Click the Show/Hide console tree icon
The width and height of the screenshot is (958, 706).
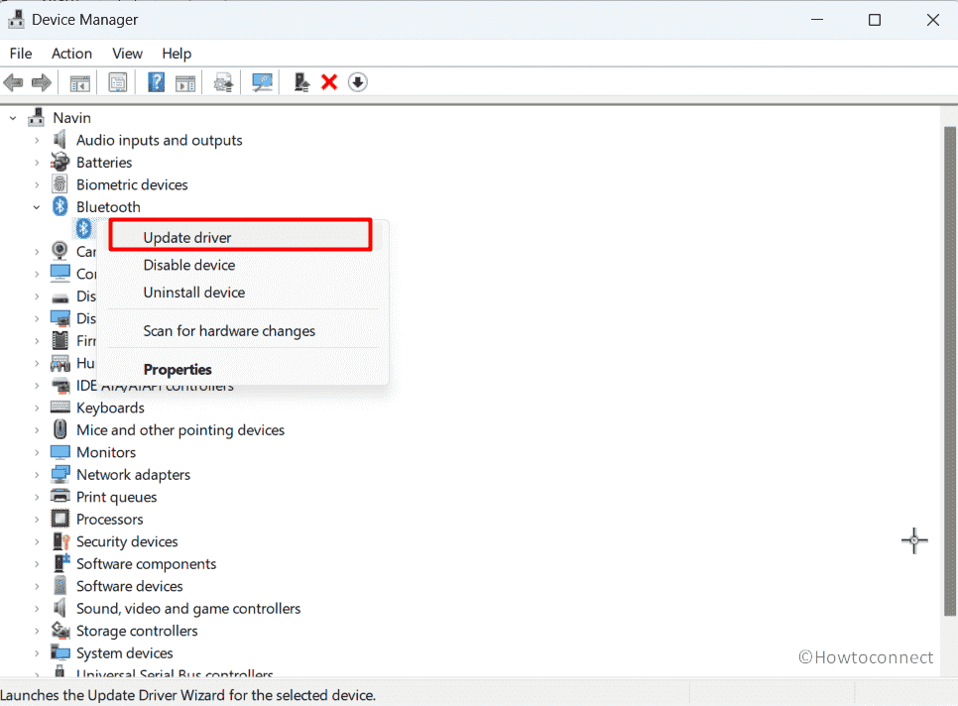click(79, 81)
